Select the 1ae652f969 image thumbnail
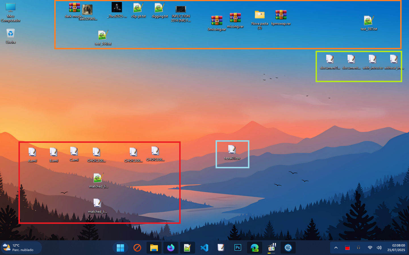 click(87, 12)
